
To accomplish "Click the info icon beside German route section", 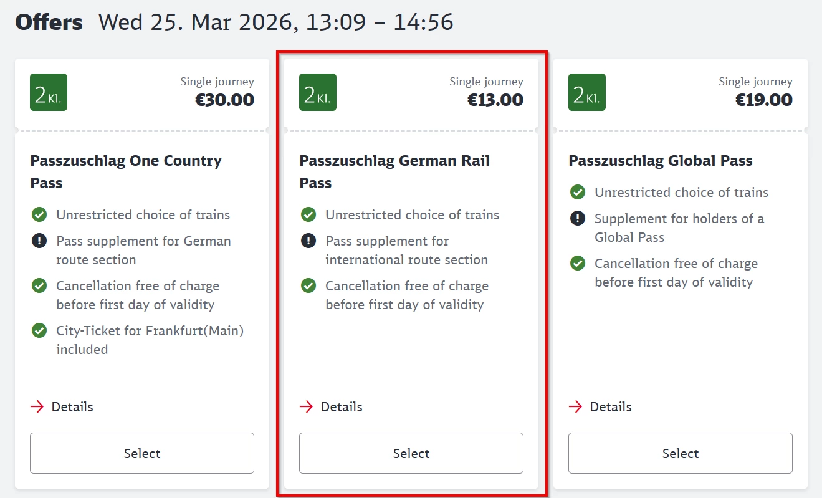I will pos(39,241).
